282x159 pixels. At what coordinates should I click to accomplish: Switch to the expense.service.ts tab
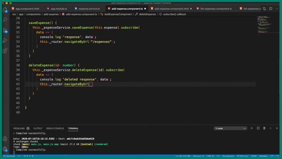pyautogui.click(x=87, y=9)
